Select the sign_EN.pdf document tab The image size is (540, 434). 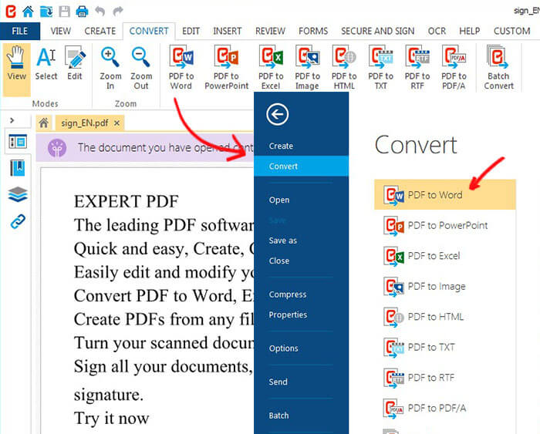pyautogui.click(x=84, y=123)
